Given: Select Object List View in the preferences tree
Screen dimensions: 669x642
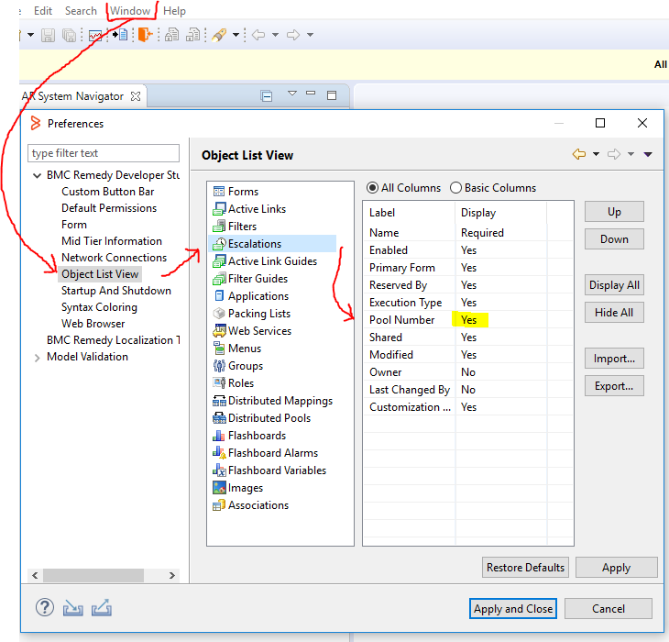Looking at the screenshot, I should click(100, 274).
